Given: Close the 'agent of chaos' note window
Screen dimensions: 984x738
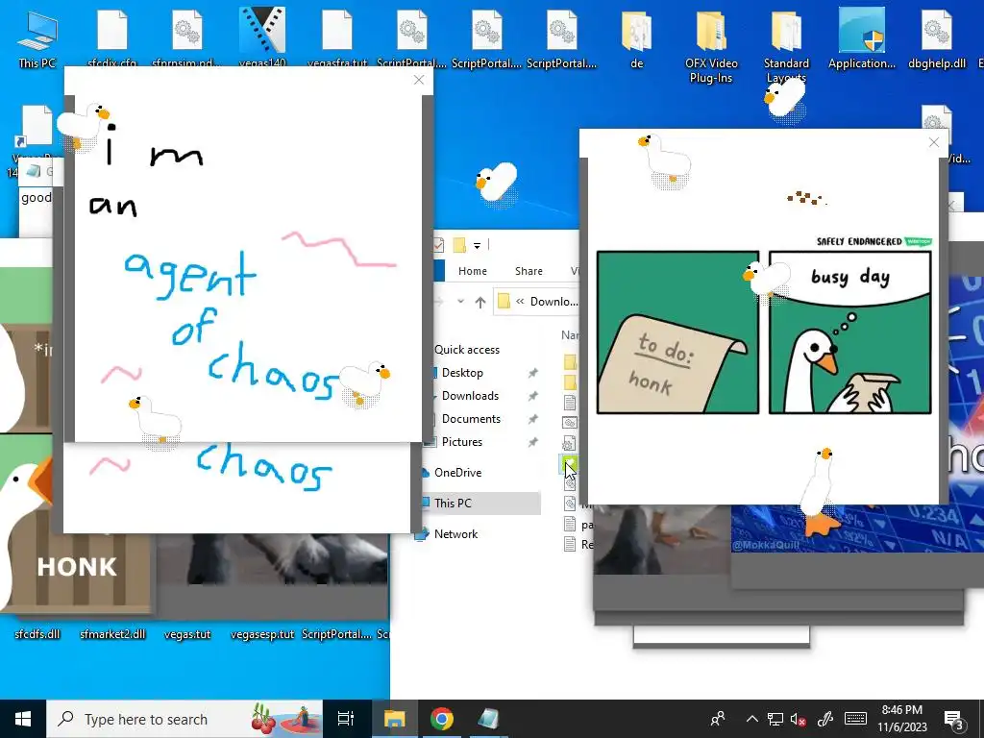Looking at the screenshot, I should [x=419, y=81].
